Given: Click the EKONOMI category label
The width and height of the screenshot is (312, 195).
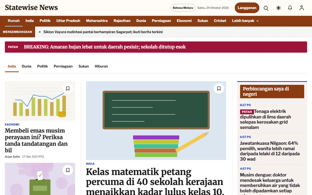Looking at the screenshot, I should click(12, 125).
